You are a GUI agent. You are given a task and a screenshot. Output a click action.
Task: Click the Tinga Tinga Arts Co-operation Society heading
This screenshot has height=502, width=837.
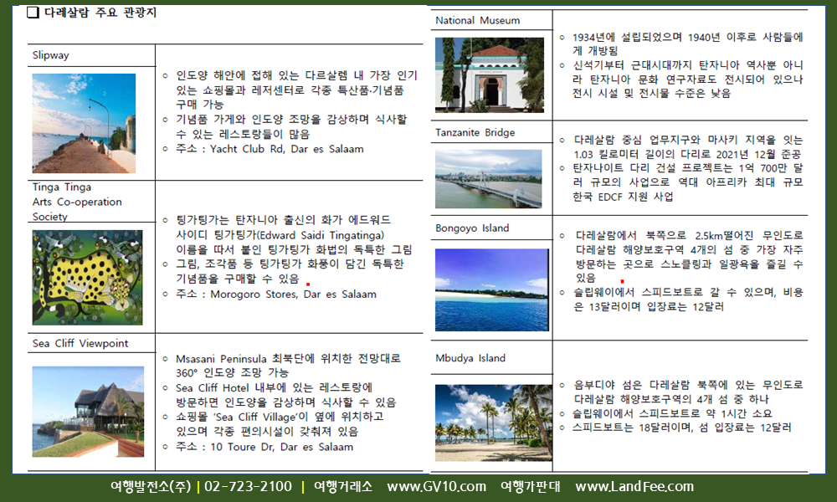click(77, 202)
